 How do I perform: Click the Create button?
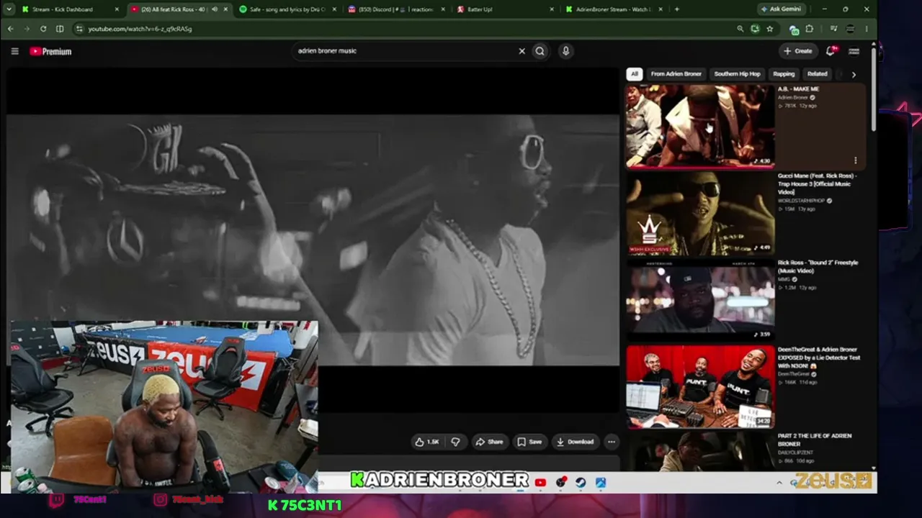(x=798, y=51)
